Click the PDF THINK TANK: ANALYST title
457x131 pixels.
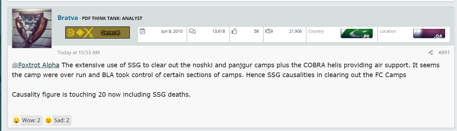[112, 18]
